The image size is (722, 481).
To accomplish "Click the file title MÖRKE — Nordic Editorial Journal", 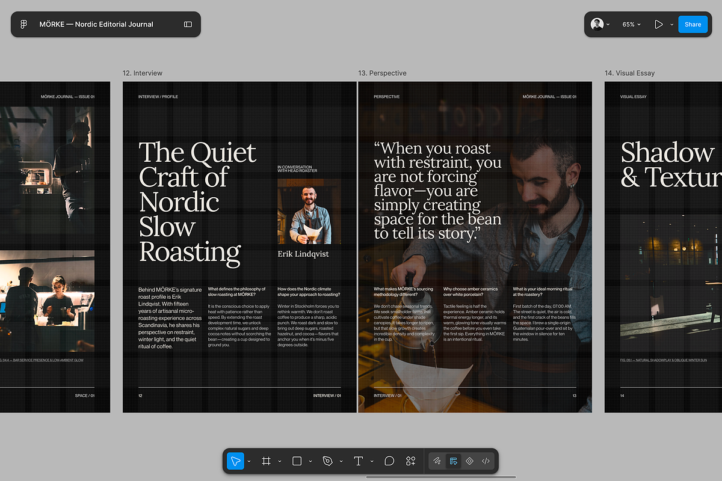I will click(96, 25).
